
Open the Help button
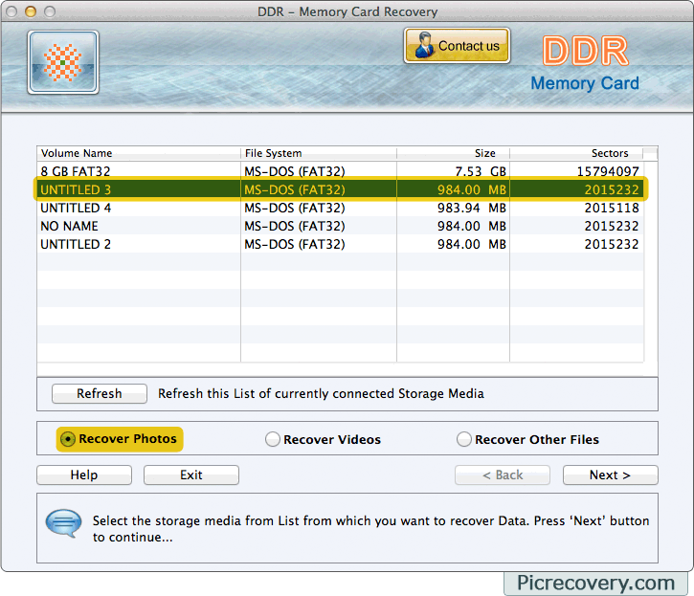pyautogui.click(x=84, y=475)
